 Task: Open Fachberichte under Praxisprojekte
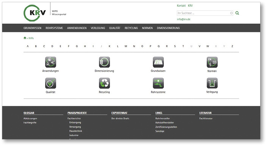tap(74, 119)
